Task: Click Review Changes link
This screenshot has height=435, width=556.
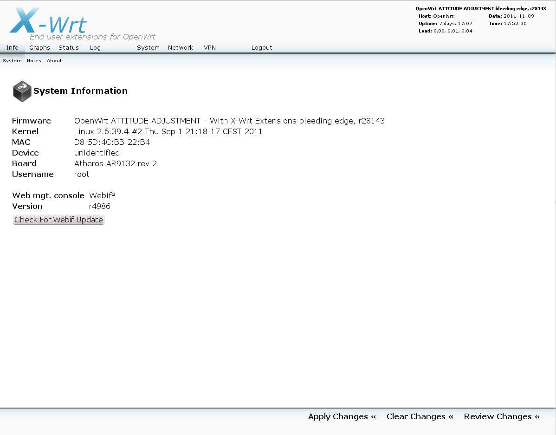Action: click(x=502, y=416)
